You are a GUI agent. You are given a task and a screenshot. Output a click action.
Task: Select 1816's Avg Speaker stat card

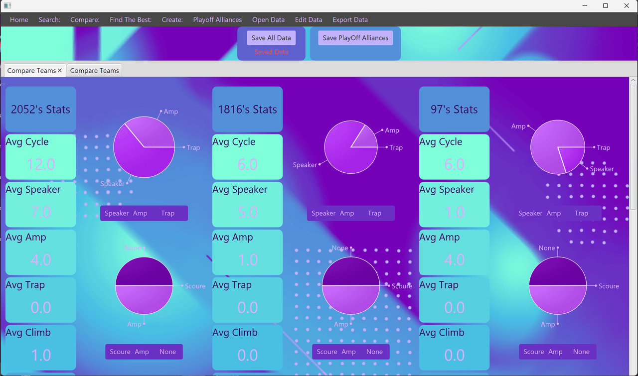click(247, 204)
